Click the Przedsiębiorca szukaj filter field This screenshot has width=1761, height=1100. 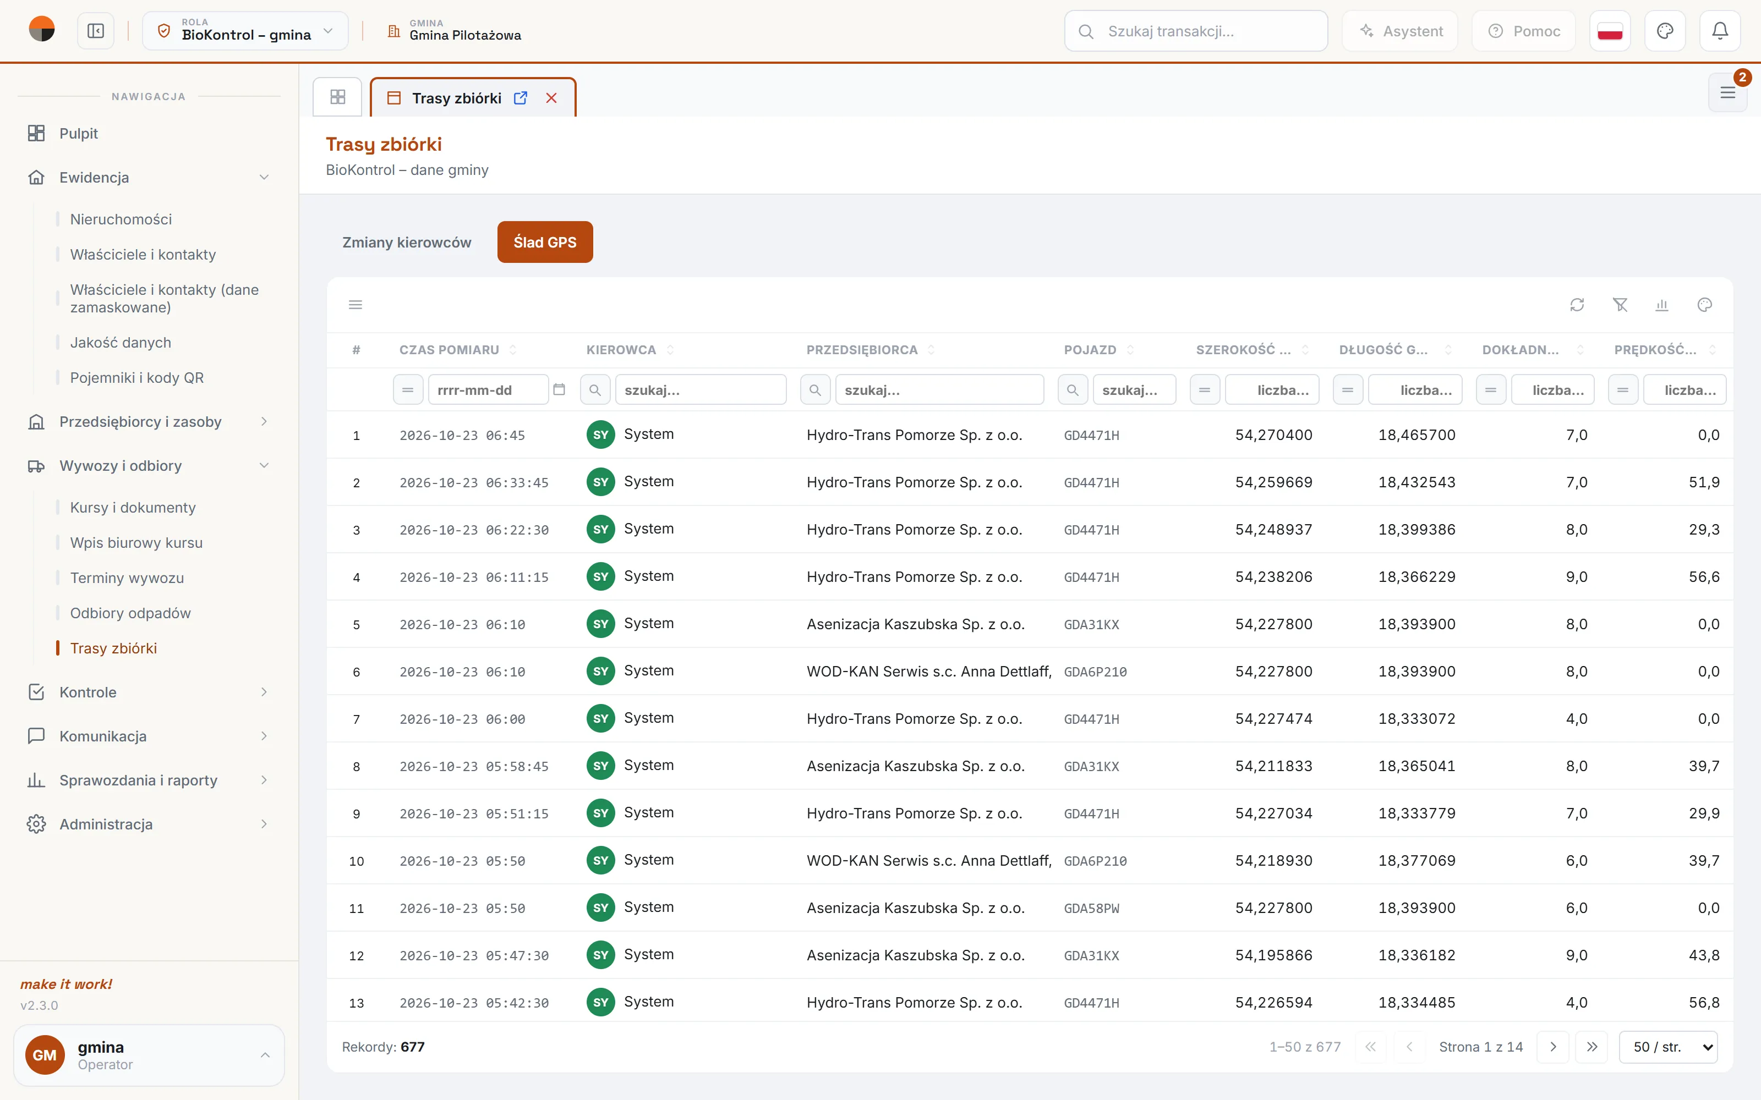tap(939, 390)
